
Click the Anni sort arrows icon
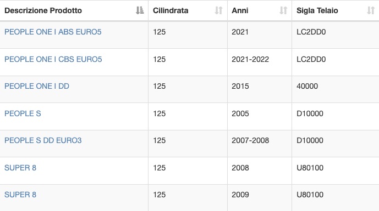tap(283, 10)
